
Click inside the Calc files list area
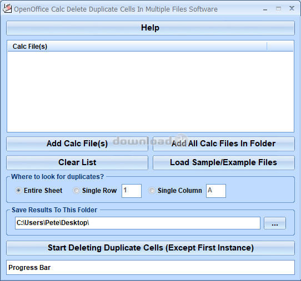tap(150, 91)
